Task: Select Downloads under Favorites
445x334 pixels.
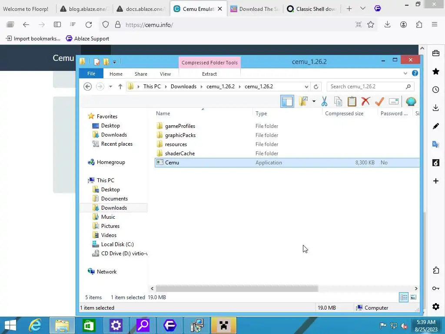Action: pyautogui.click(x=114, y=135)
